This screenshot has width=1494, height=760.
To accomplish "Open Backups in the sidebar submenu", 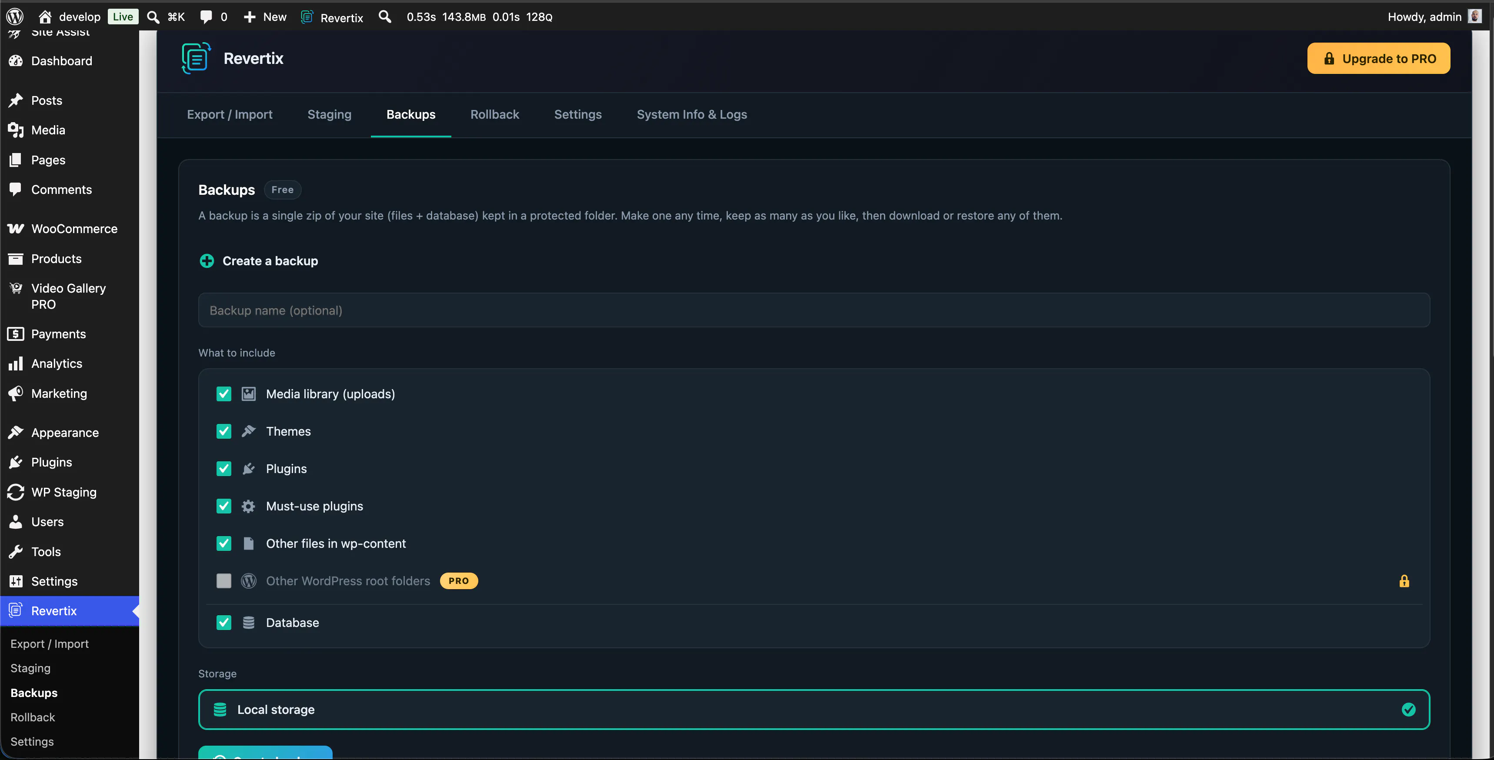I will (x=33, y=693).
